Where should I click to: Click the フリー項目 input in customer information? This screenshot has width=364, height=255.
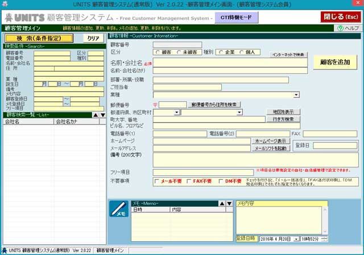[203, 172]
